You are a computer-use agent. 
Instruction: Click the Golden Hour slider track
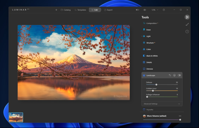tap(162, 91)
